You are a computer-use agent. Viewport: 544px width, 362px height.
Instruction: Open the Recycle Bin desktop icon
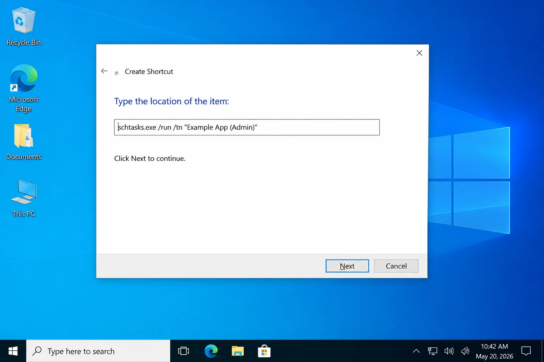point(24,27)
